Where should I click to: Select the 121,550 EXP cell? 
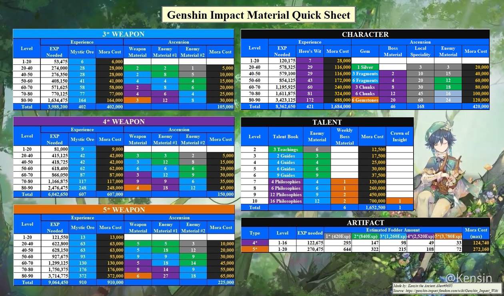[x=55, y=237]
